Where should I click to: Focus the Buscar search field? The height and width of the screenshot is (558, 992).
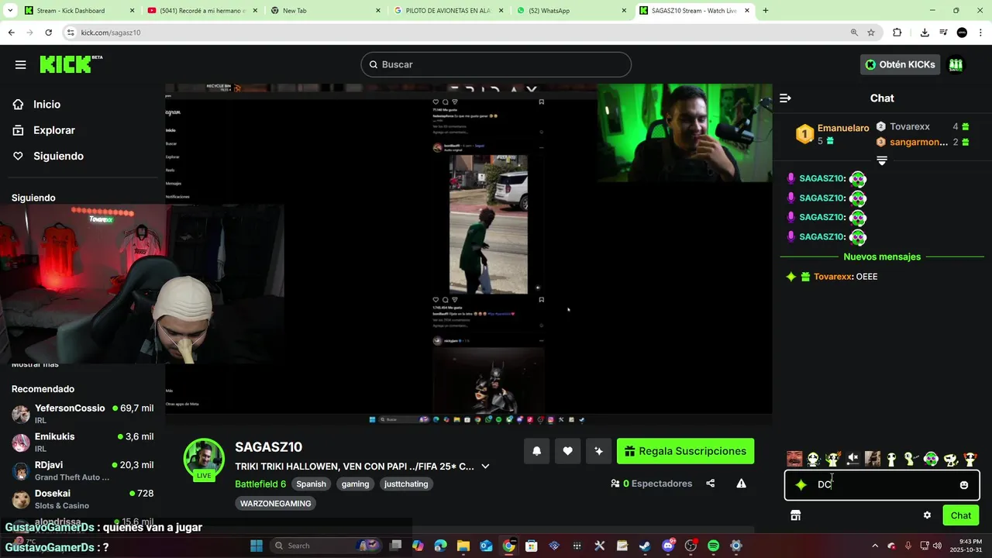click(496, 64)
